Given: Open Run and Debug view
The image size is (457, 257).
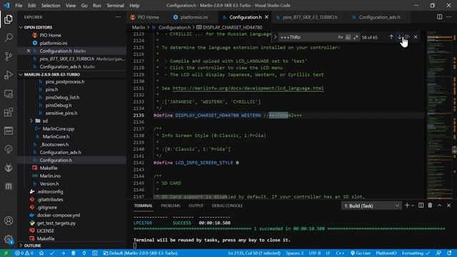Looking at the screenshot, I should [9, 75].
